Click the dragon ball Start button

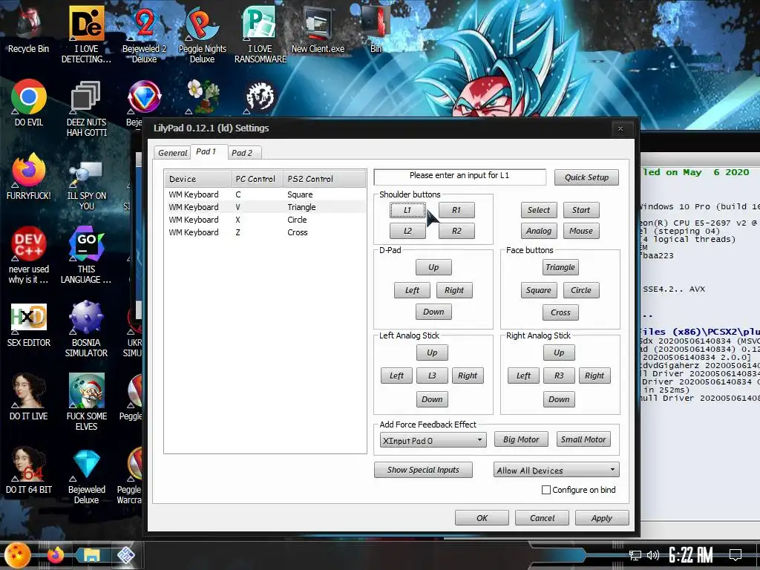coord(18,555)
